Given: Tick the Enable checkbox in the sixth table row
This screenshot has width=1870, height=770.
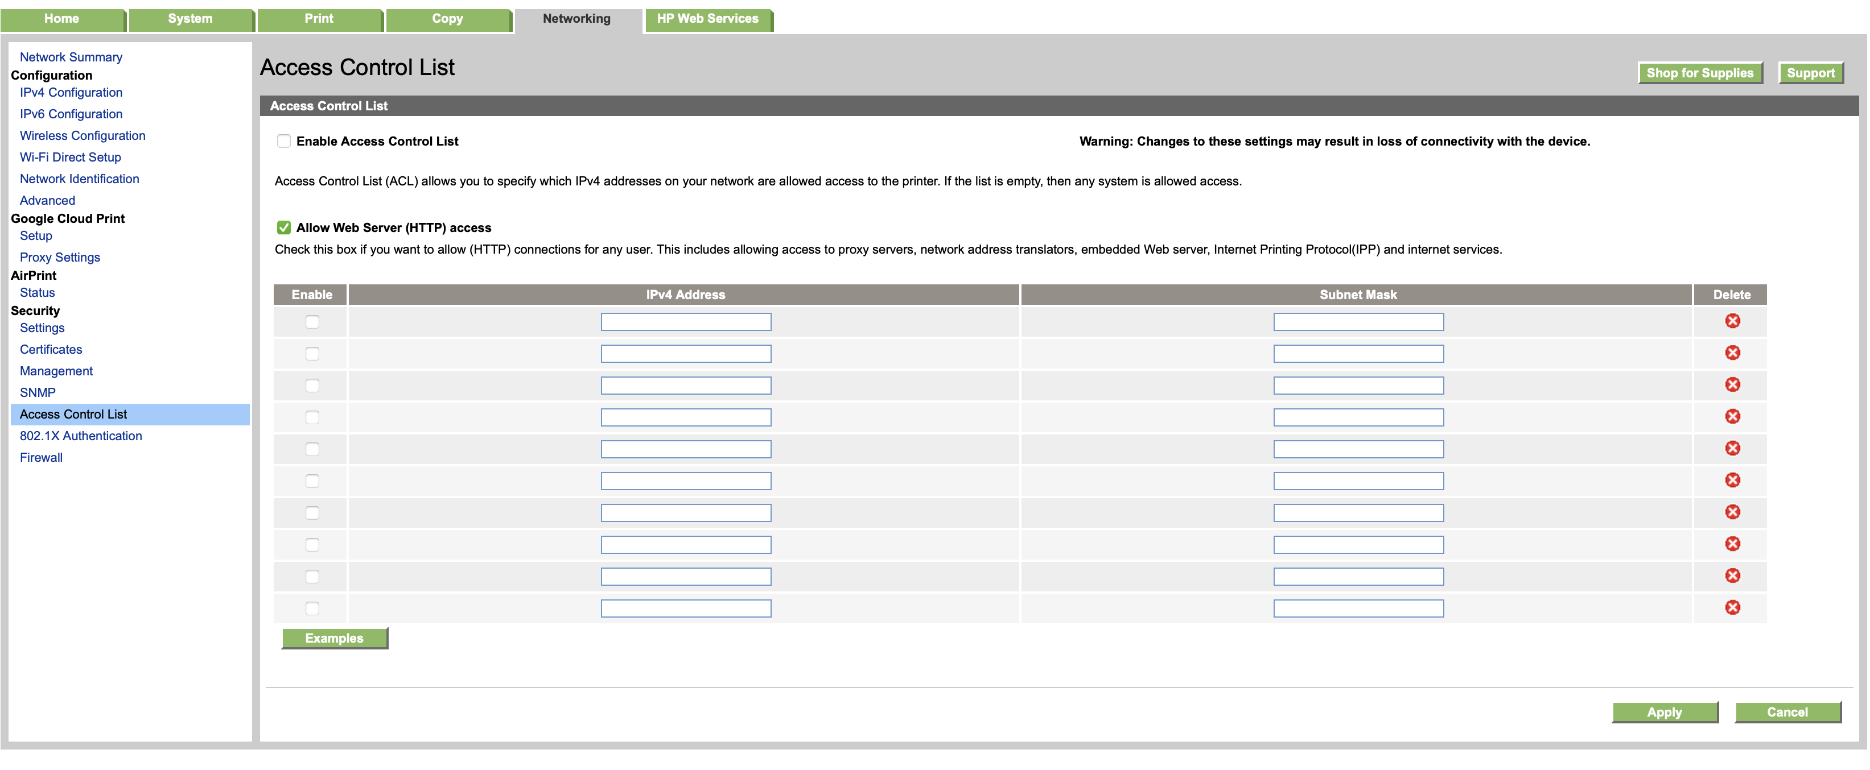Looking at the screenshot, I should tap(312, 481).
